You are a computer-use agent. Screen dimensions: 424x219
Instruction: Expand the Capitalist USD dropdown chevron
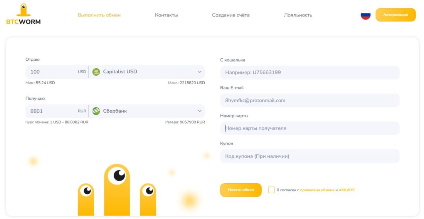click(200, 72)
